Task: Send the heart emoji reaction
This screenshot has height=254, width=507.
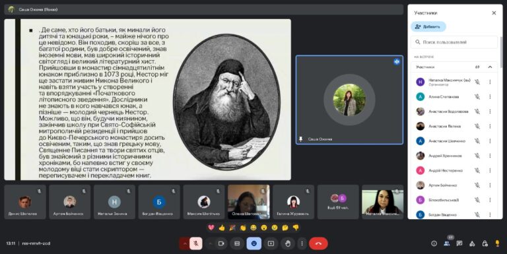Action: pos(211,228)
